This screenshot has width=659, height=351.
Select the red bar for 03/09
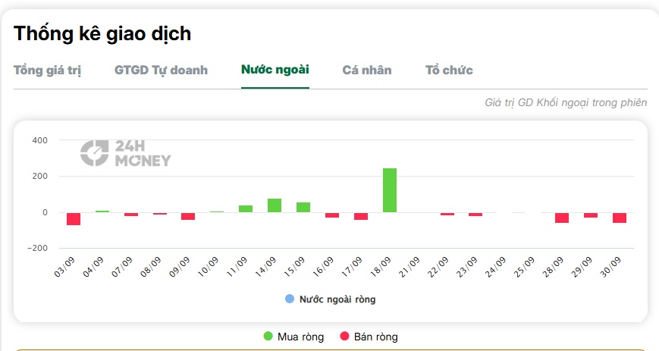(x=74, y=219)
